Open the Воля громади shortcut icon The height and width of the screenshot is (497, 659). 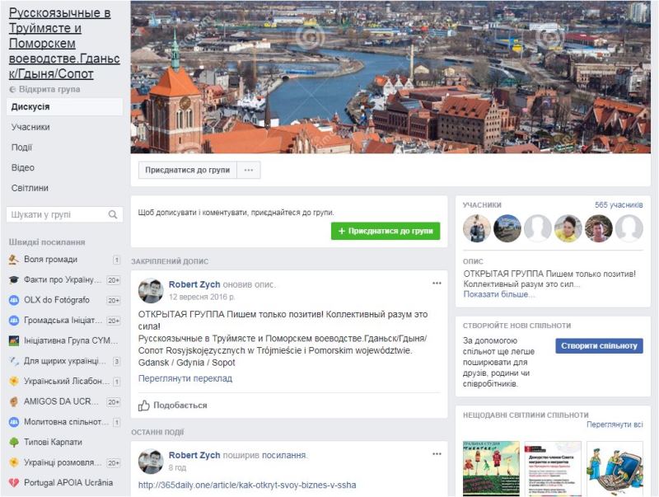(x=14, y=260)
